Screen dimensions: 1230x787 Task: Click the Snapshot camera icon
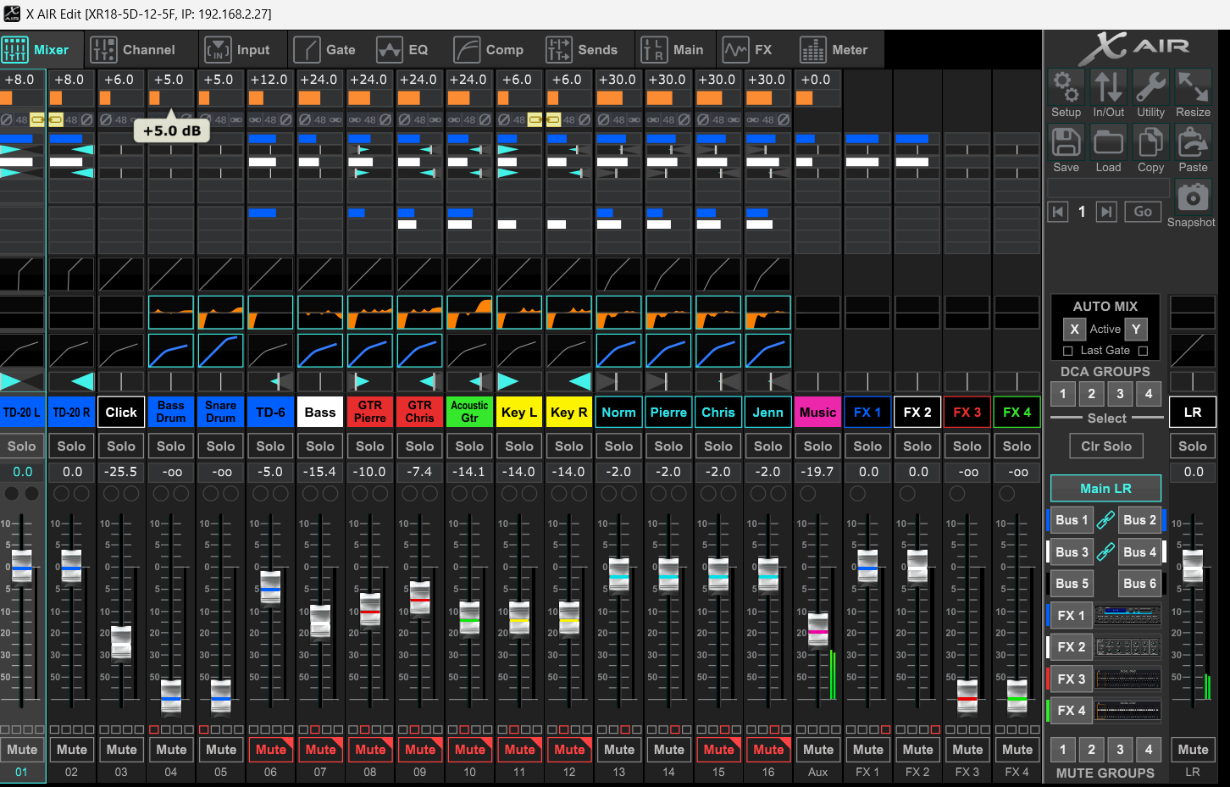[x=1193, y=197]
